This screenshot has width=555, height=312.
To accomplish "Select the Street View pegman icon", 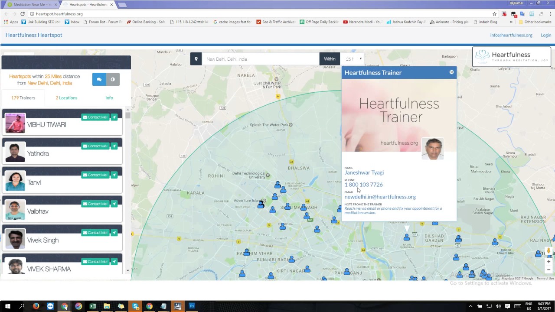I will [548, 251].
